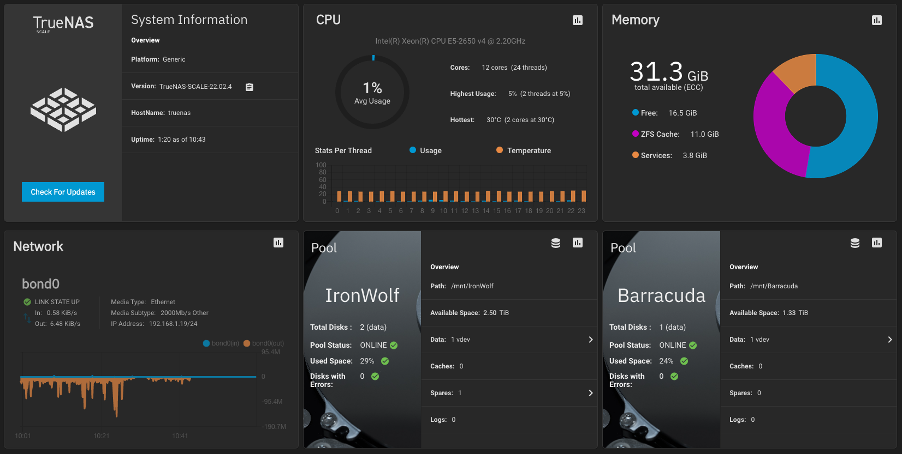
Task: Expand IronWolf Spares details arrow
Action: (x=590, y=393)
